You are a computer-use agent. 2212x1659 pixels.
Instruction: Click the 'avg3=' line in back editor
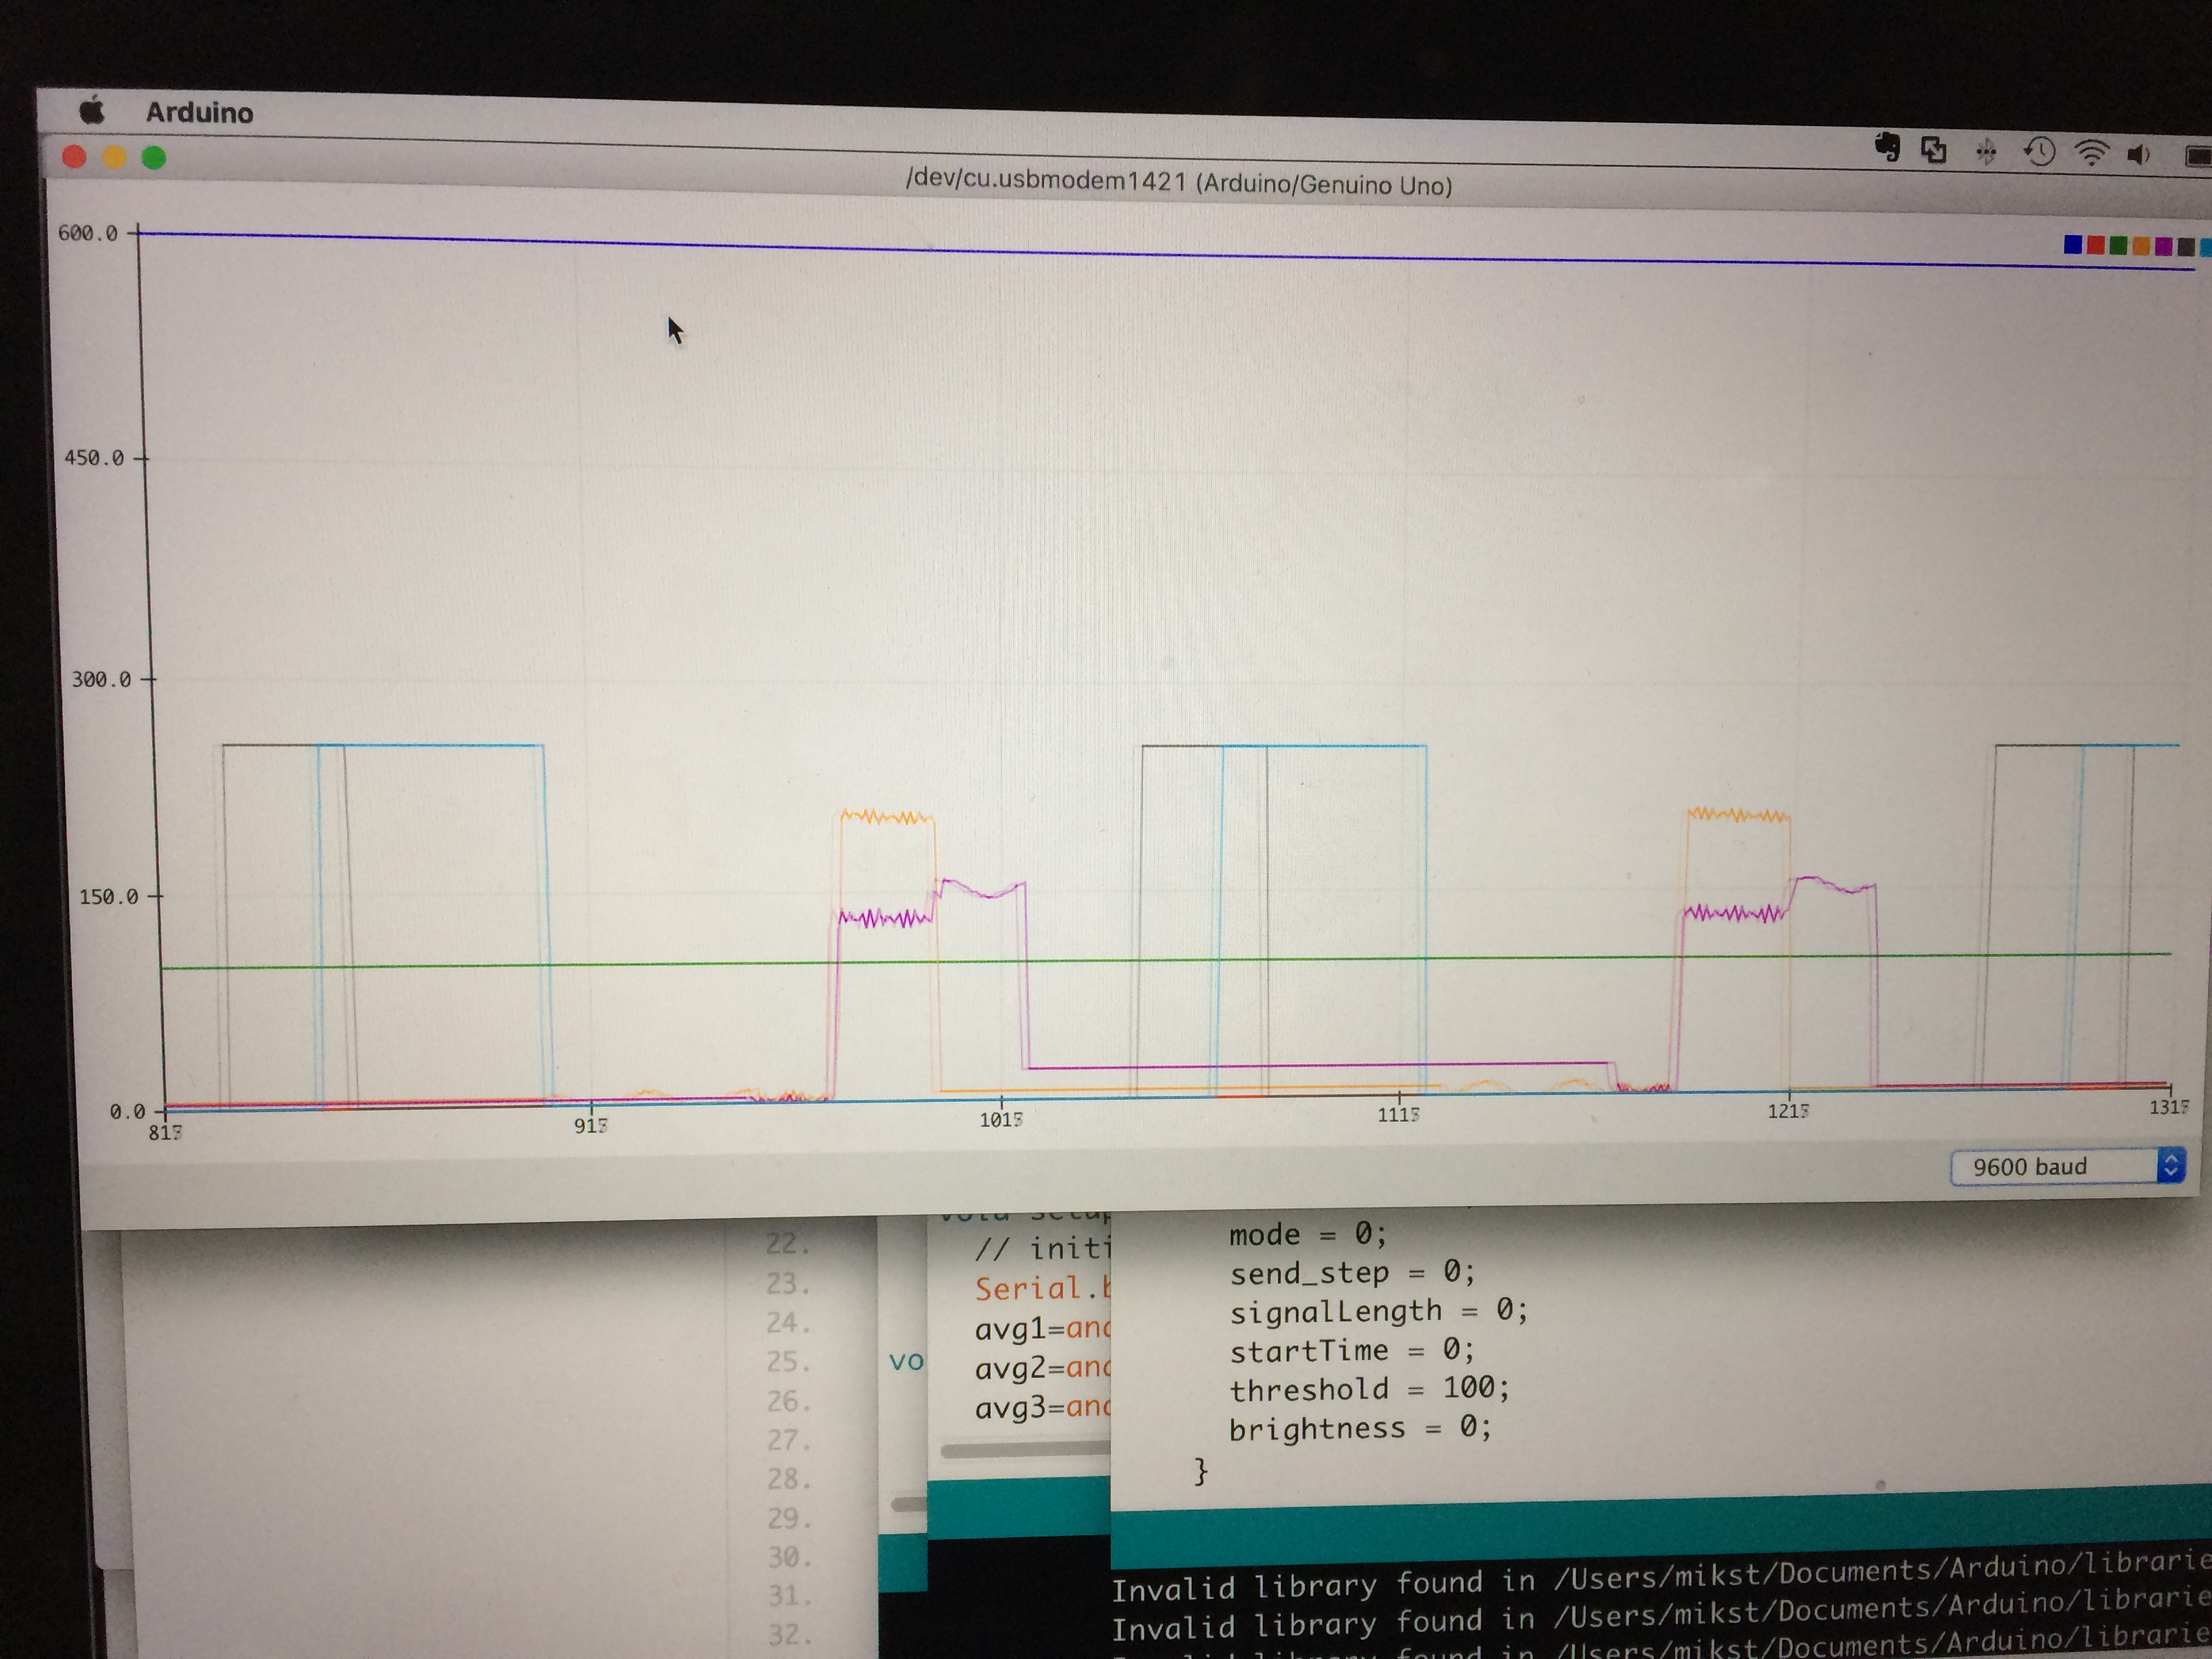pyautogui.click(x=1043, y=1407)
